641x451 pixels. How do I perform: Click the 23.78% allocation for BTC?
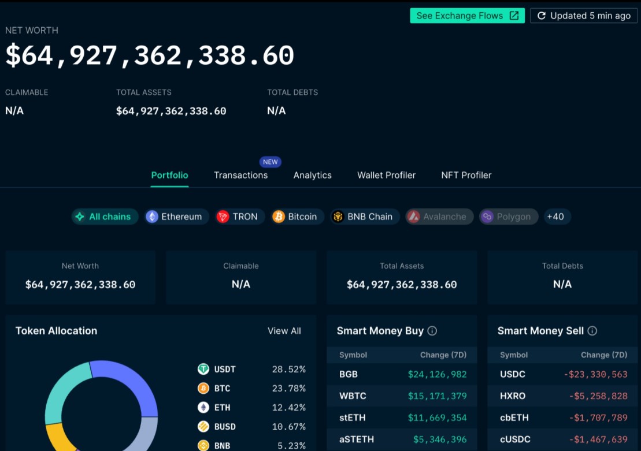[x=288, y=388]
